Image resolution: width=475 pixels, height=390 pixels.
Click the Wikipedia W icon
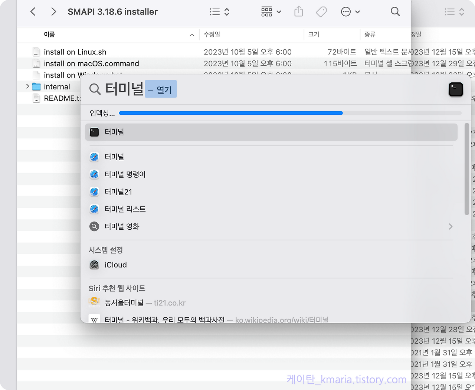click(94, 319)
